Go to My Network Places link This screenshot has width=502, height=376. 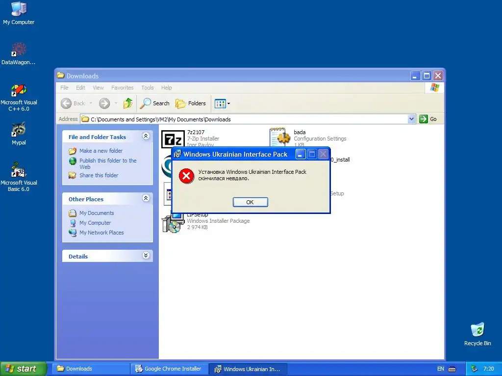[x=101, y=233]
